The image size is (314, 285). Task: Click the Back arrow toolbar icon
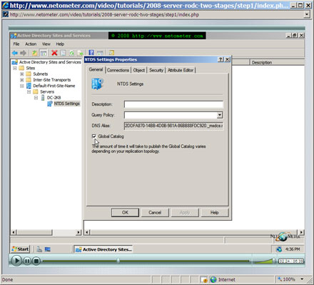point(15,53)
